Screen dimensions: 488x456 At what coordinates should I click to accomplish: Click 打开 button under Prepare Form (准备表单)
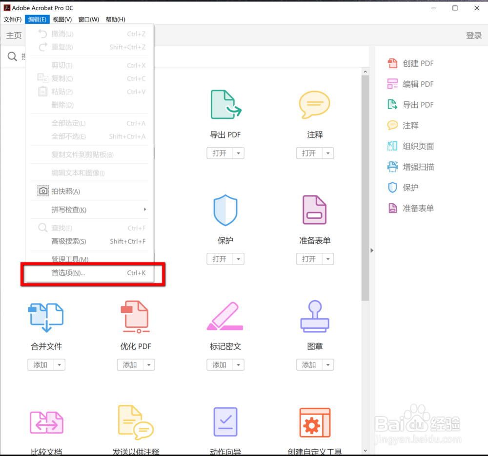309,259
